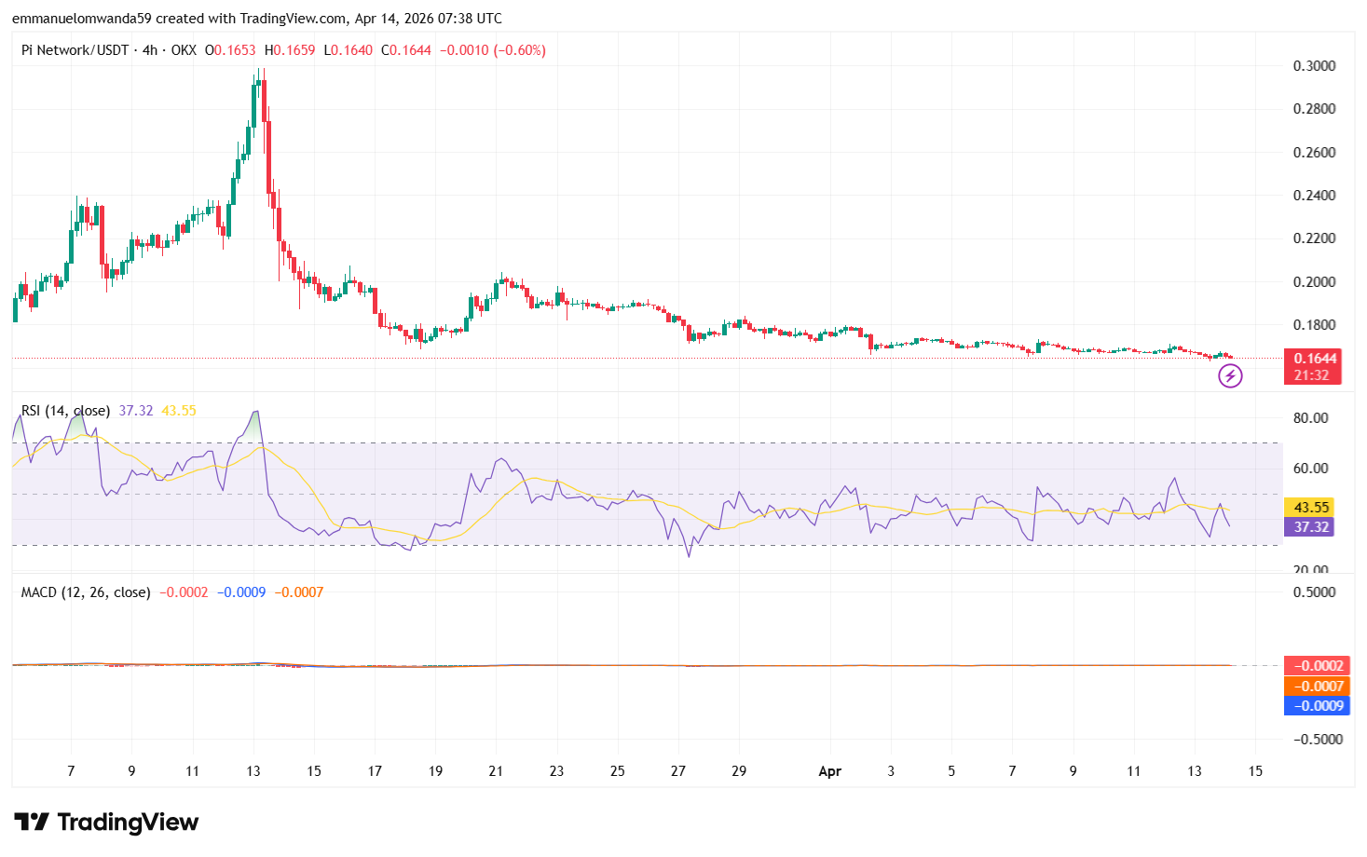Select the orange MACD signal value -0.0007

pyautogui.click(x=1315, y=686)
